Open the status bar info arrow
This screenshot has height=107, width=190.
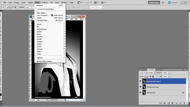[65, 100]
